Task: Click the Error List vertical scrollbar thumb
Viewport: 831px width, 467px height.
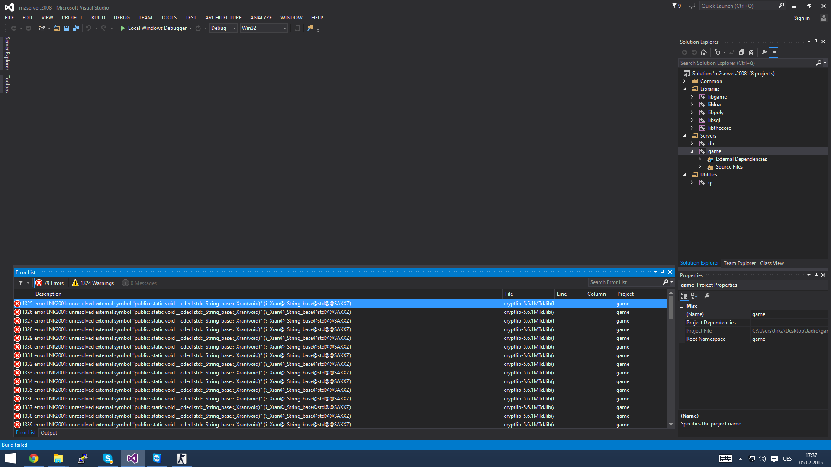Action: coord(671,308)
